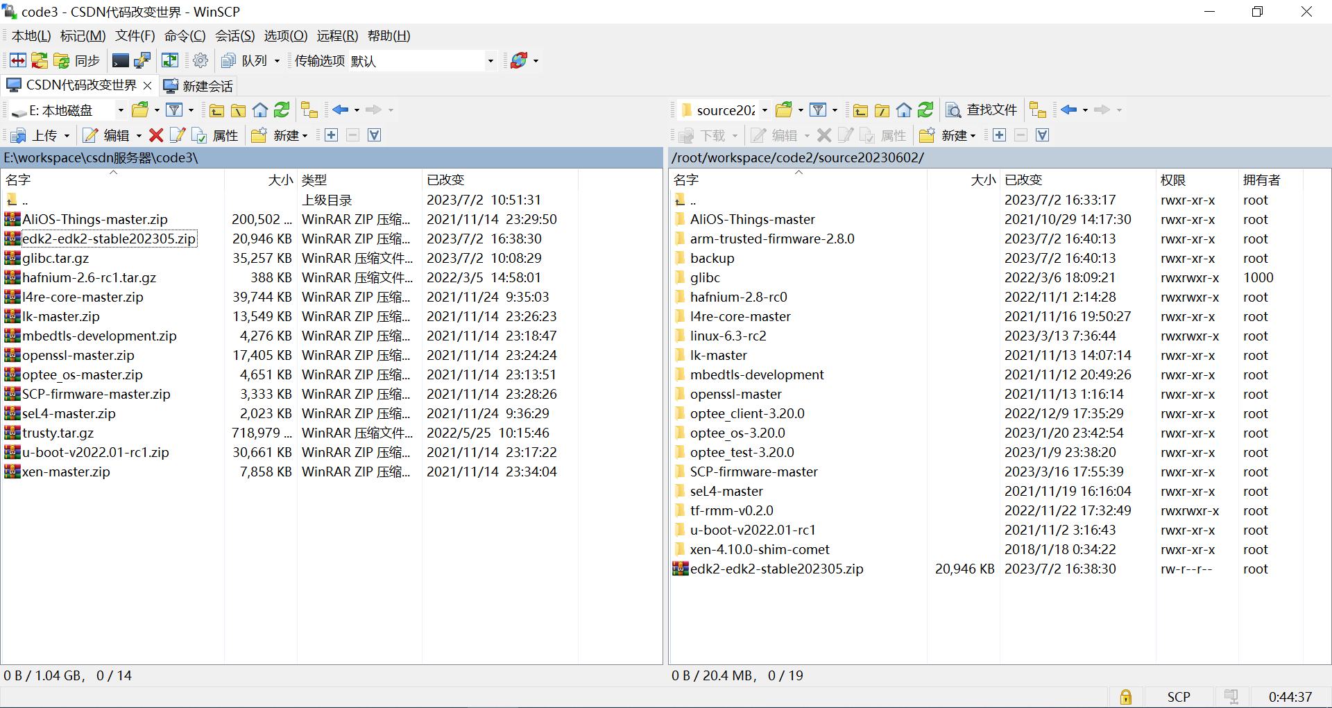
Task: Select local file glibc.tar.gz
Action: 55,258
